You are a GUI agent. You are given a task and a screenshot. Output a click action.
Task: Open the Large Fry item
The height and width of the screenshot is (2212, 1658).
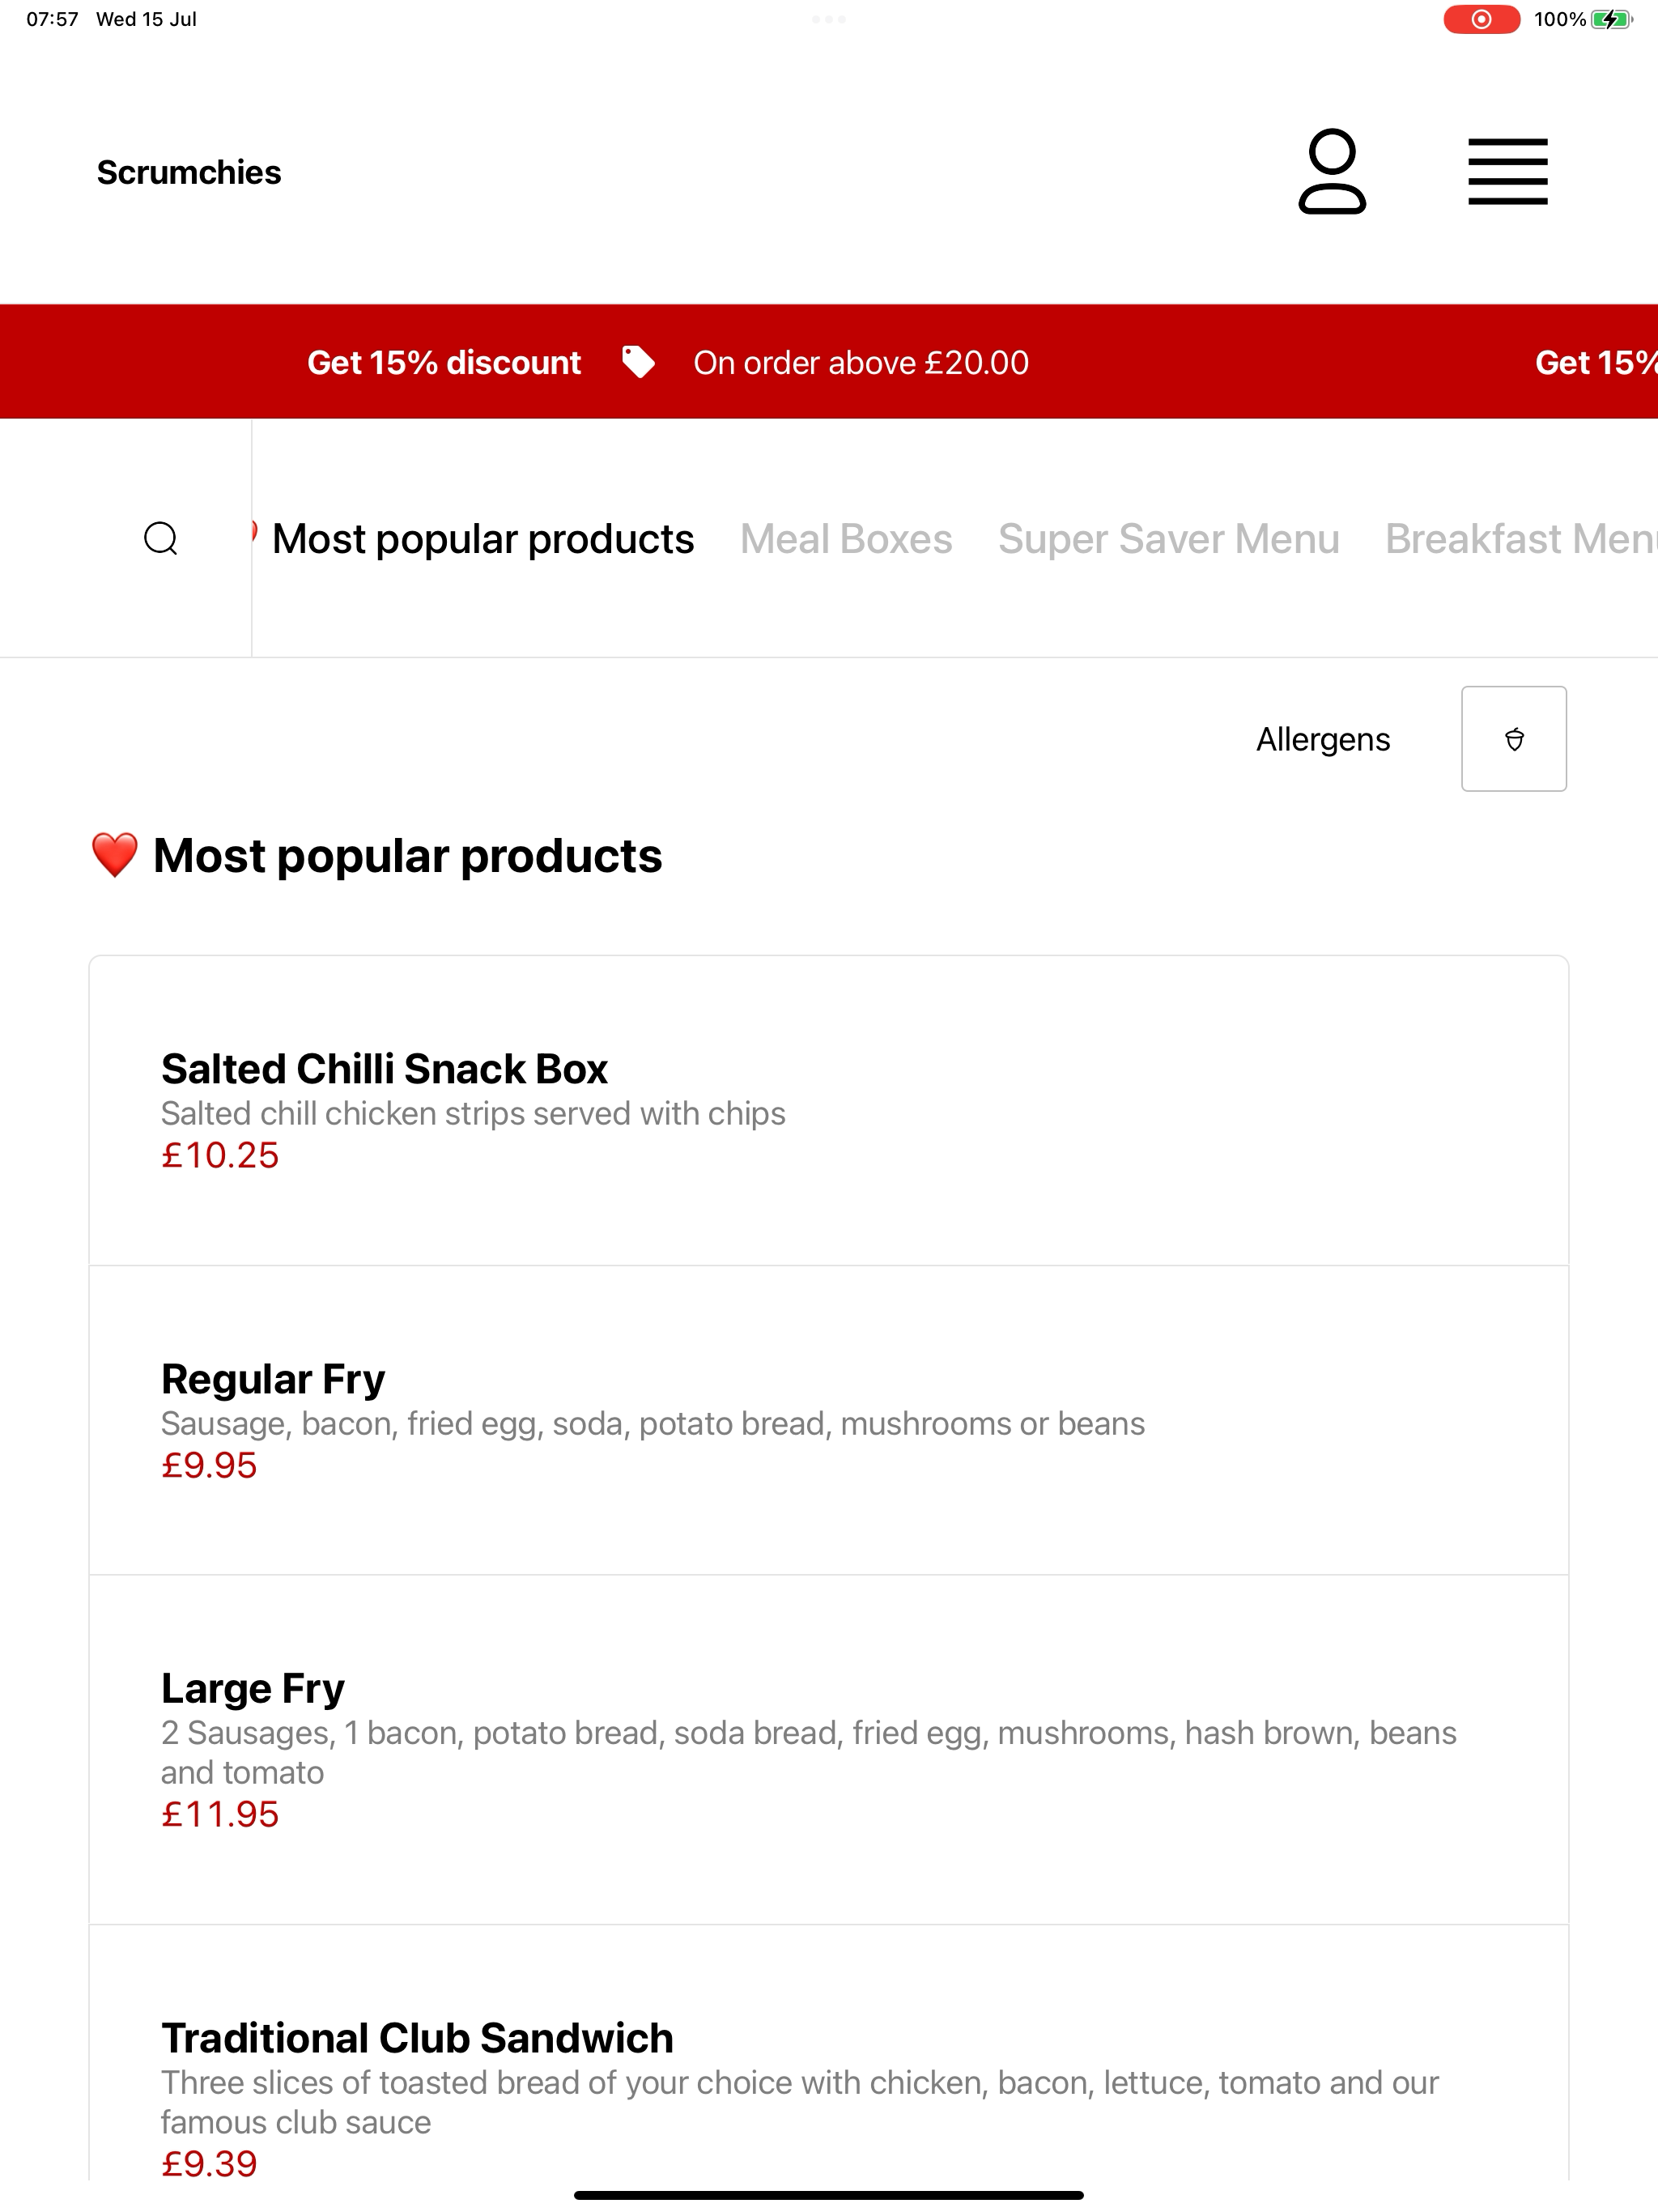[829, 1750]
